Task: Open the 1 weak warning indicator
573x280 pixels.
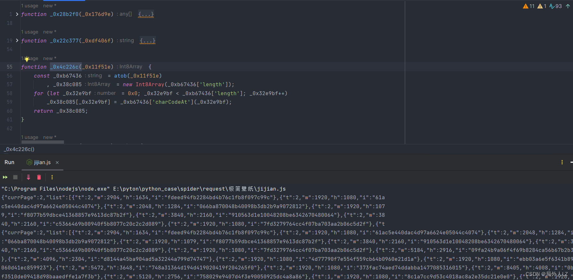Action: click(542, 6)
